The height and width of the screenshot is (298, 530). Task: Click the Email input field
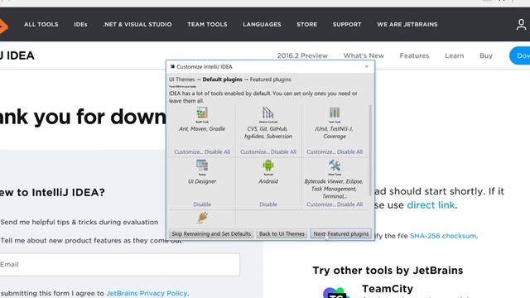[118, 264]
